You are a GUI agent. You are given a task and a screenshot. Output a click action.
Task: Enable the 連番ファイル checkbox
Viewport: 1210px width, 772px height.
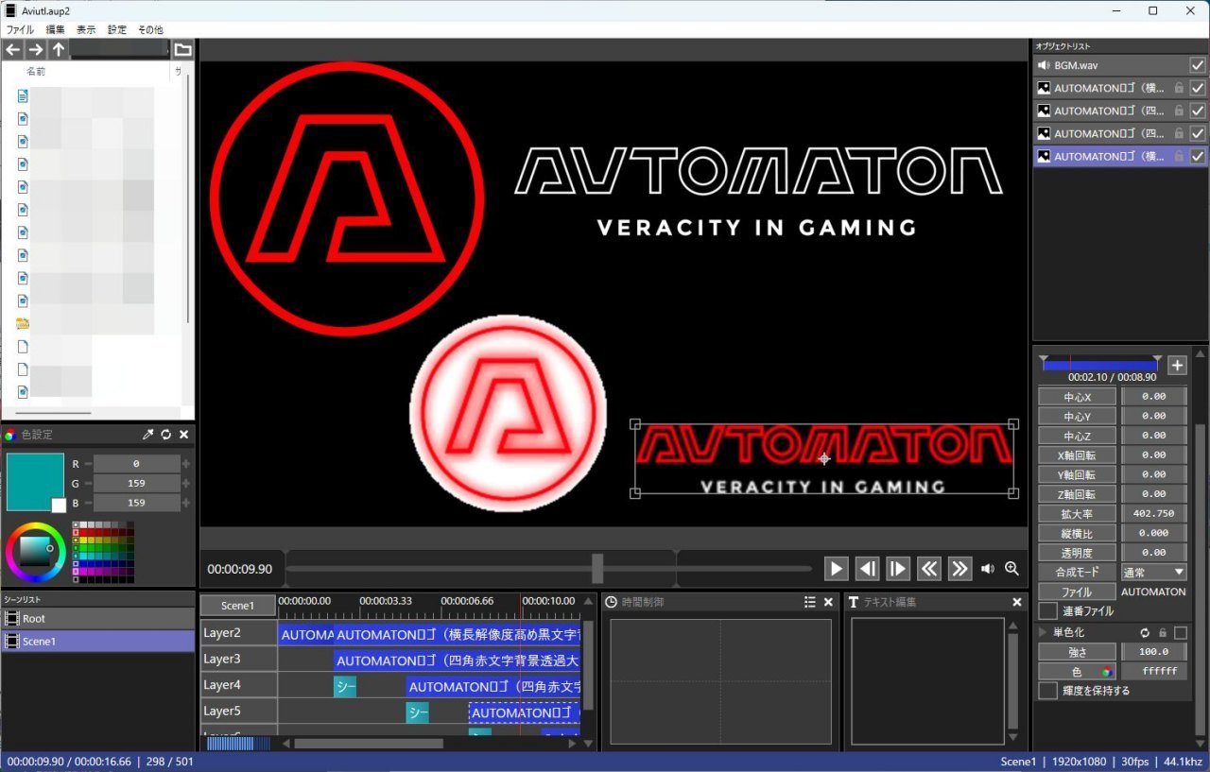[x=1047, y=611]
